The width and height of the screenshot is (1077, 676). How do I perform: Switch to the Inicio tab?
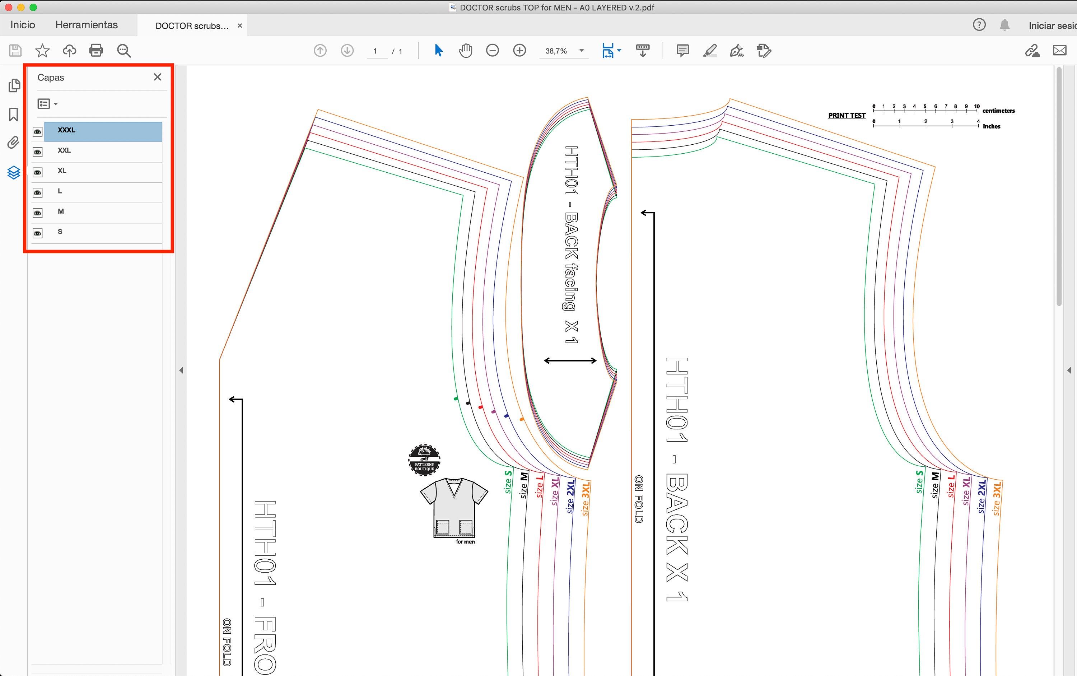[23, 25]
